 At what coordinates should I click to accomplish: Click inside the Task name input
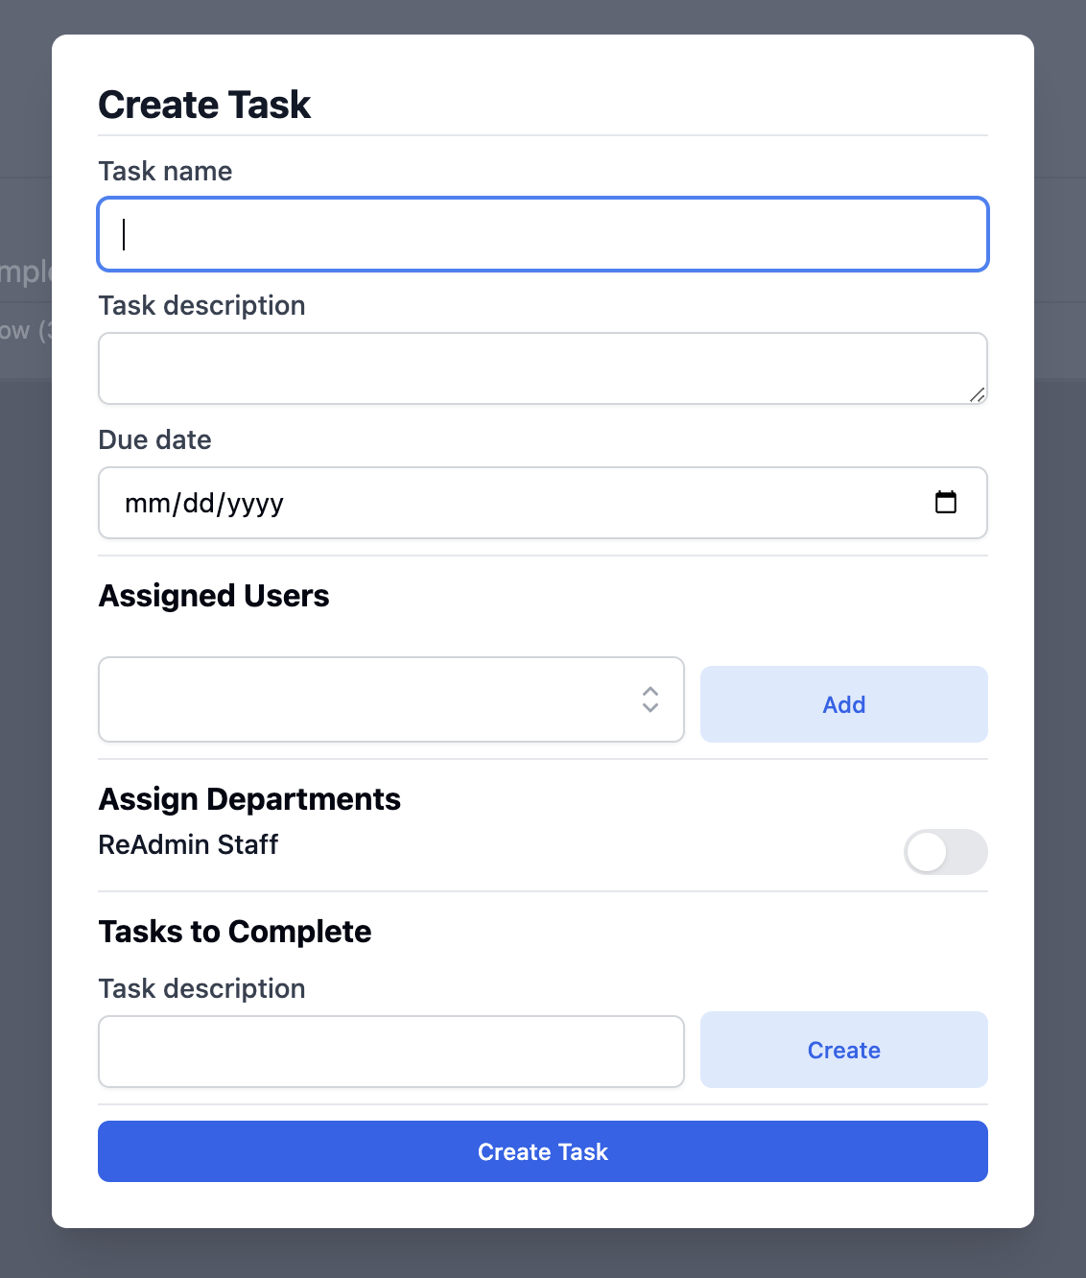(543, 234)
